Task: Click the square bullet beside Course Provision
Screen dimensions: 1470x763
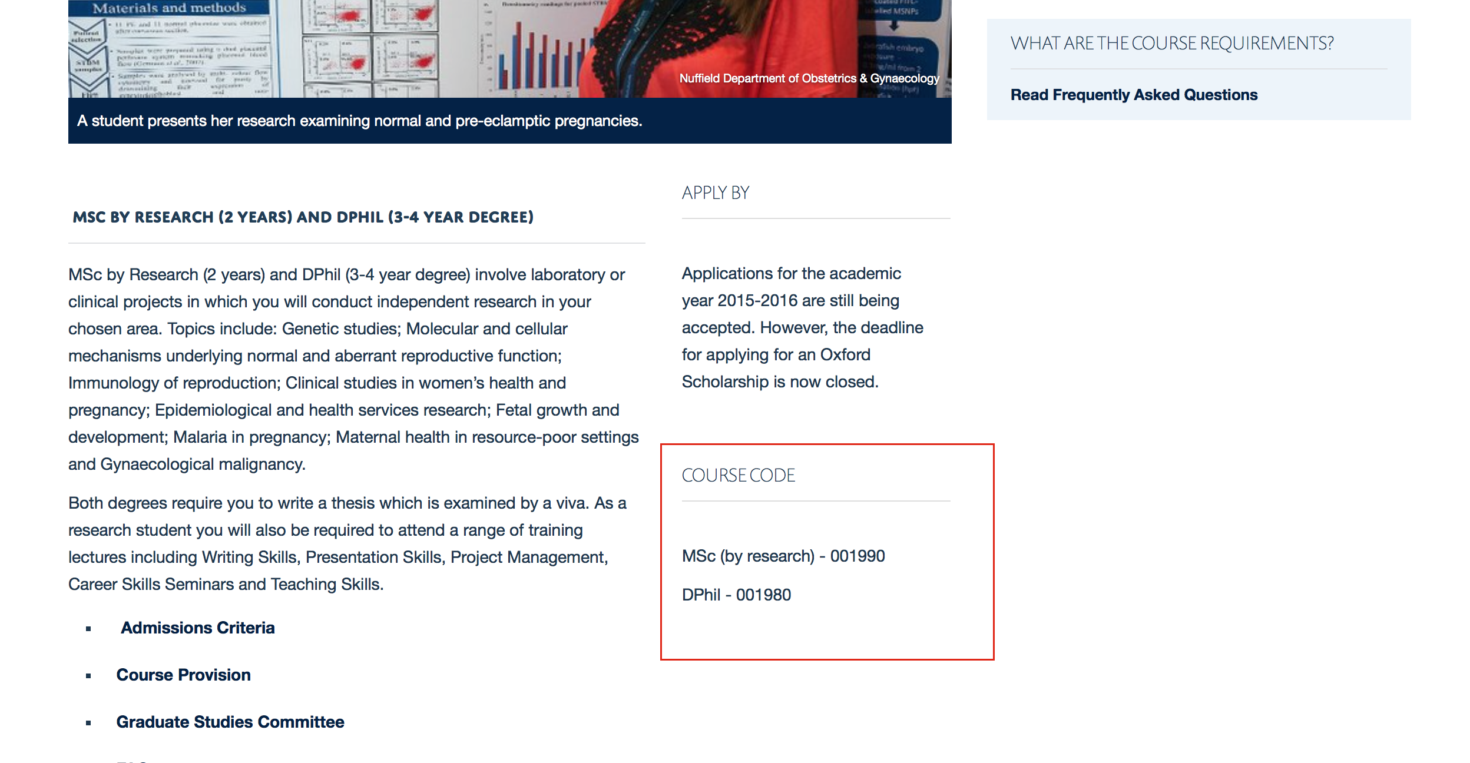Action: [88, 676]
